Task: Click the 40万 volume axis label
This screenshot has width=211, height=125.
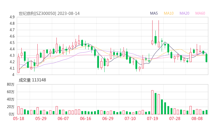Action: pos(11,99)
